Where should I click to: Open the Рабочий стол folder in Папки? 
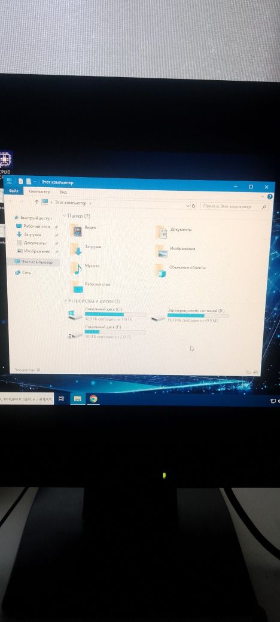tap(90, 286)
